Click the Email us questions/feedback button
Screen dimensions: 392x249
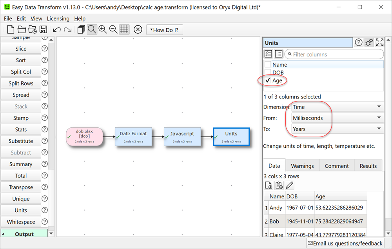[x=345, y=243]
